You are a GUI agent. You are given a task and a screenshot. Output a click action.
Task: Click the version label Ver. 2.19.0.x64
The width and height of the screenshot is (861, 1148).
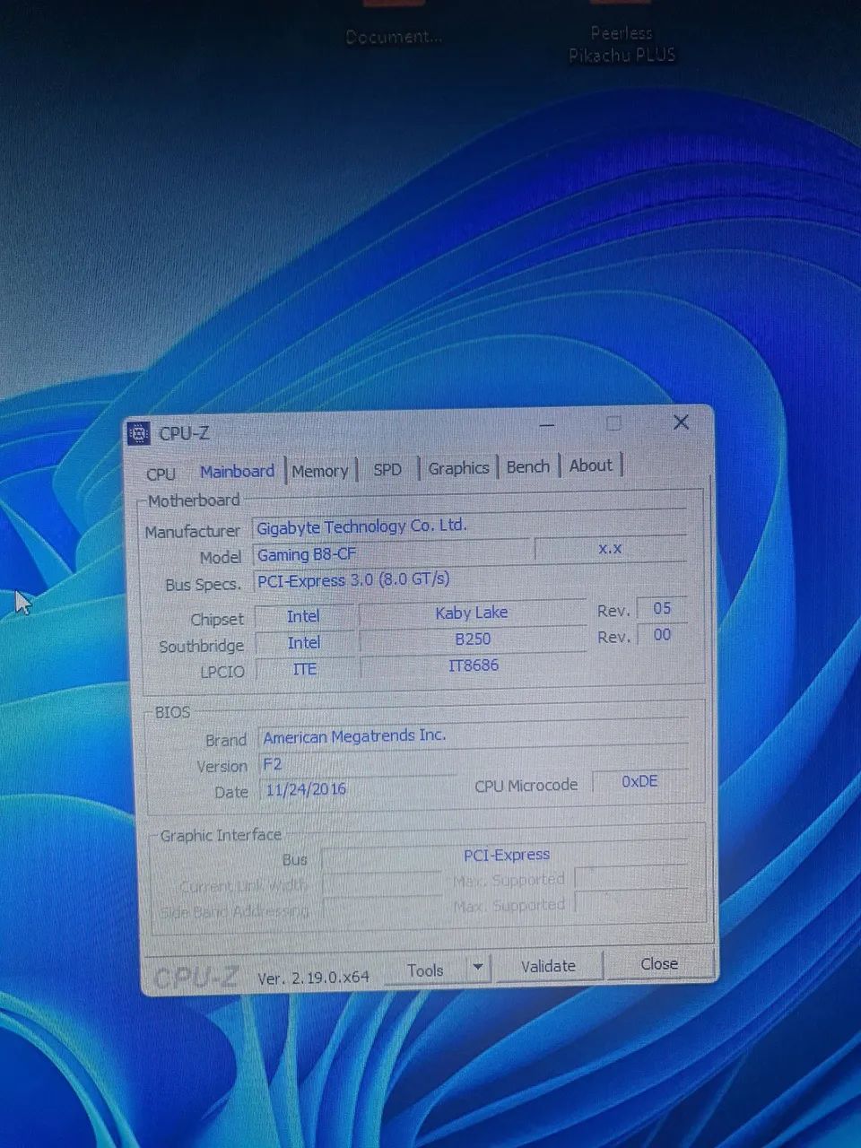coord(313,978)
